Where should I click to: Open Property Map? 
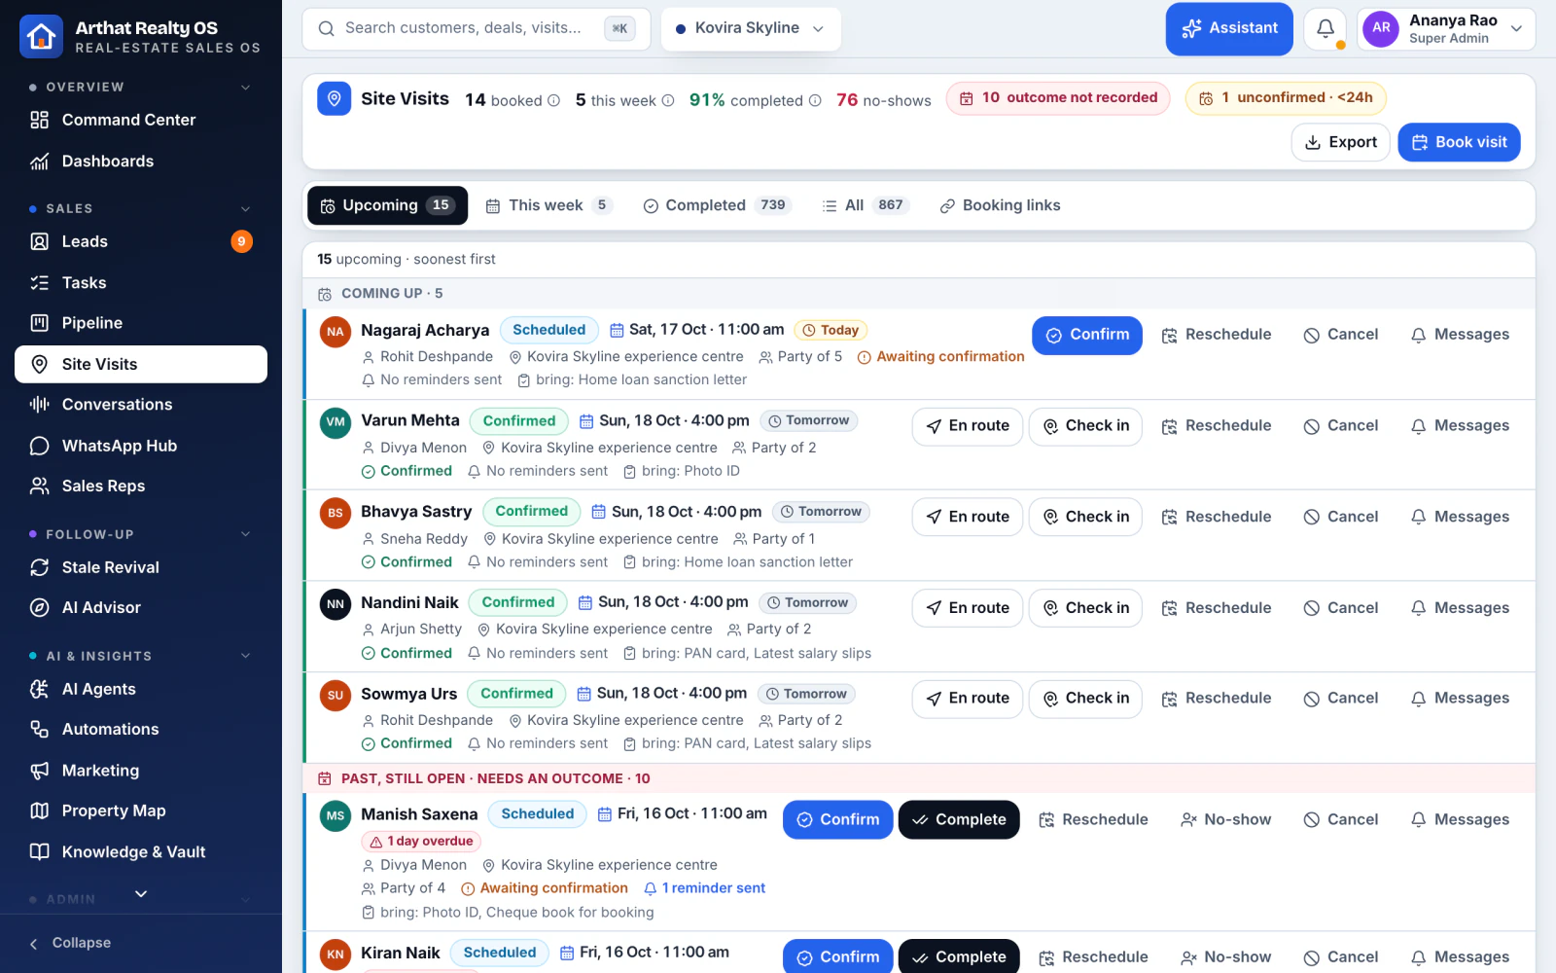141,811
